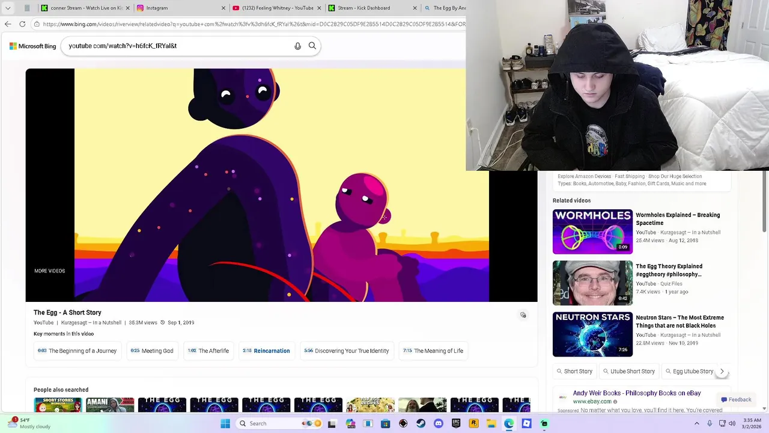Open File Explorer from taskbar

point(491,423)
